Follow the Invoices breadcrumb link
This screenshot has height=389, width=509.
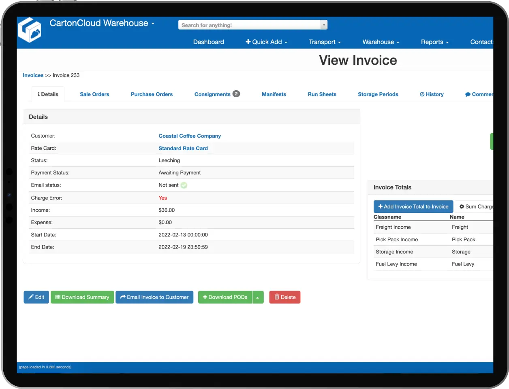tap(33, 75)
